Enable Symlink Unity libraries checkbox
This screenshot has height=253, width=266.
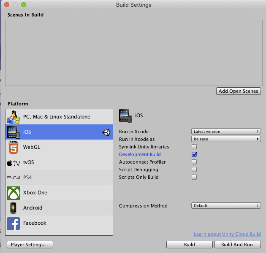pyautogui.click(x=194, y=147)
